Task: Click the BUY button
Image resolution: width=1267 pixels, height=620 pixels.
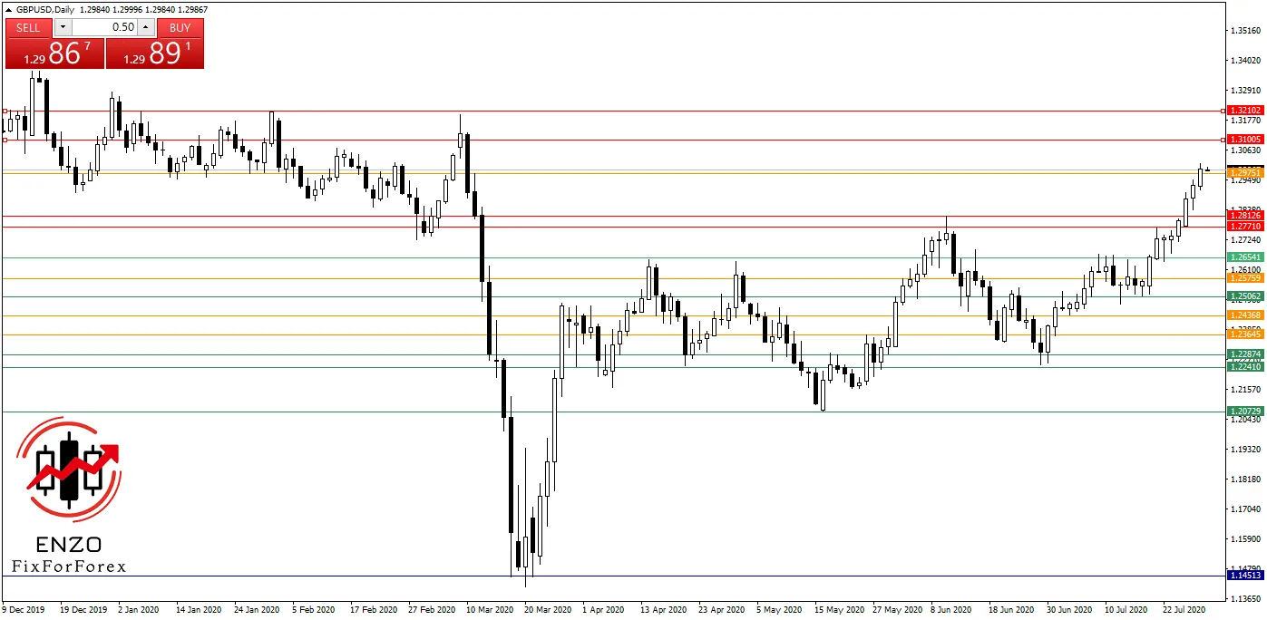Action: pyautogui.click(x=180, y=27)
